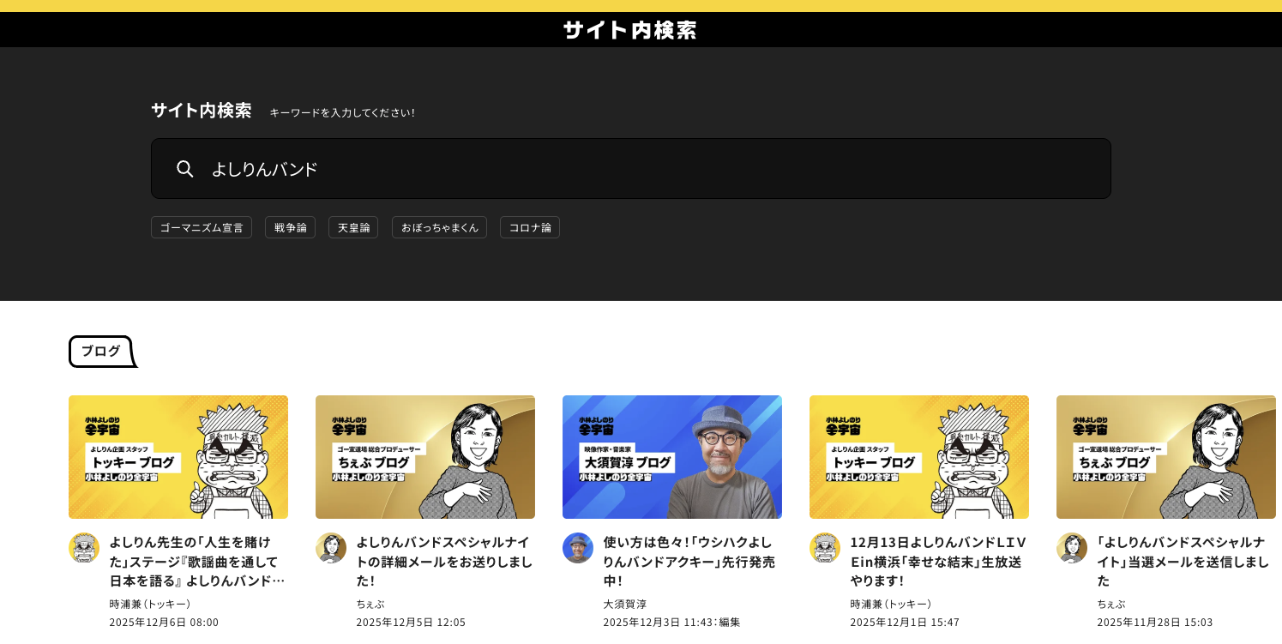Click ちぇぶ avatar beside 当選メール post
Viewport: 1282px width, 644px height.
tap(1072, 548)
